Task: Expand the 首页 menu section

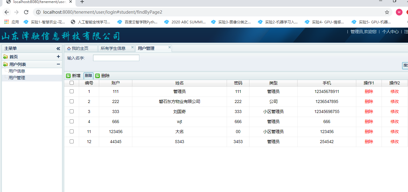Action: [58, 57]
